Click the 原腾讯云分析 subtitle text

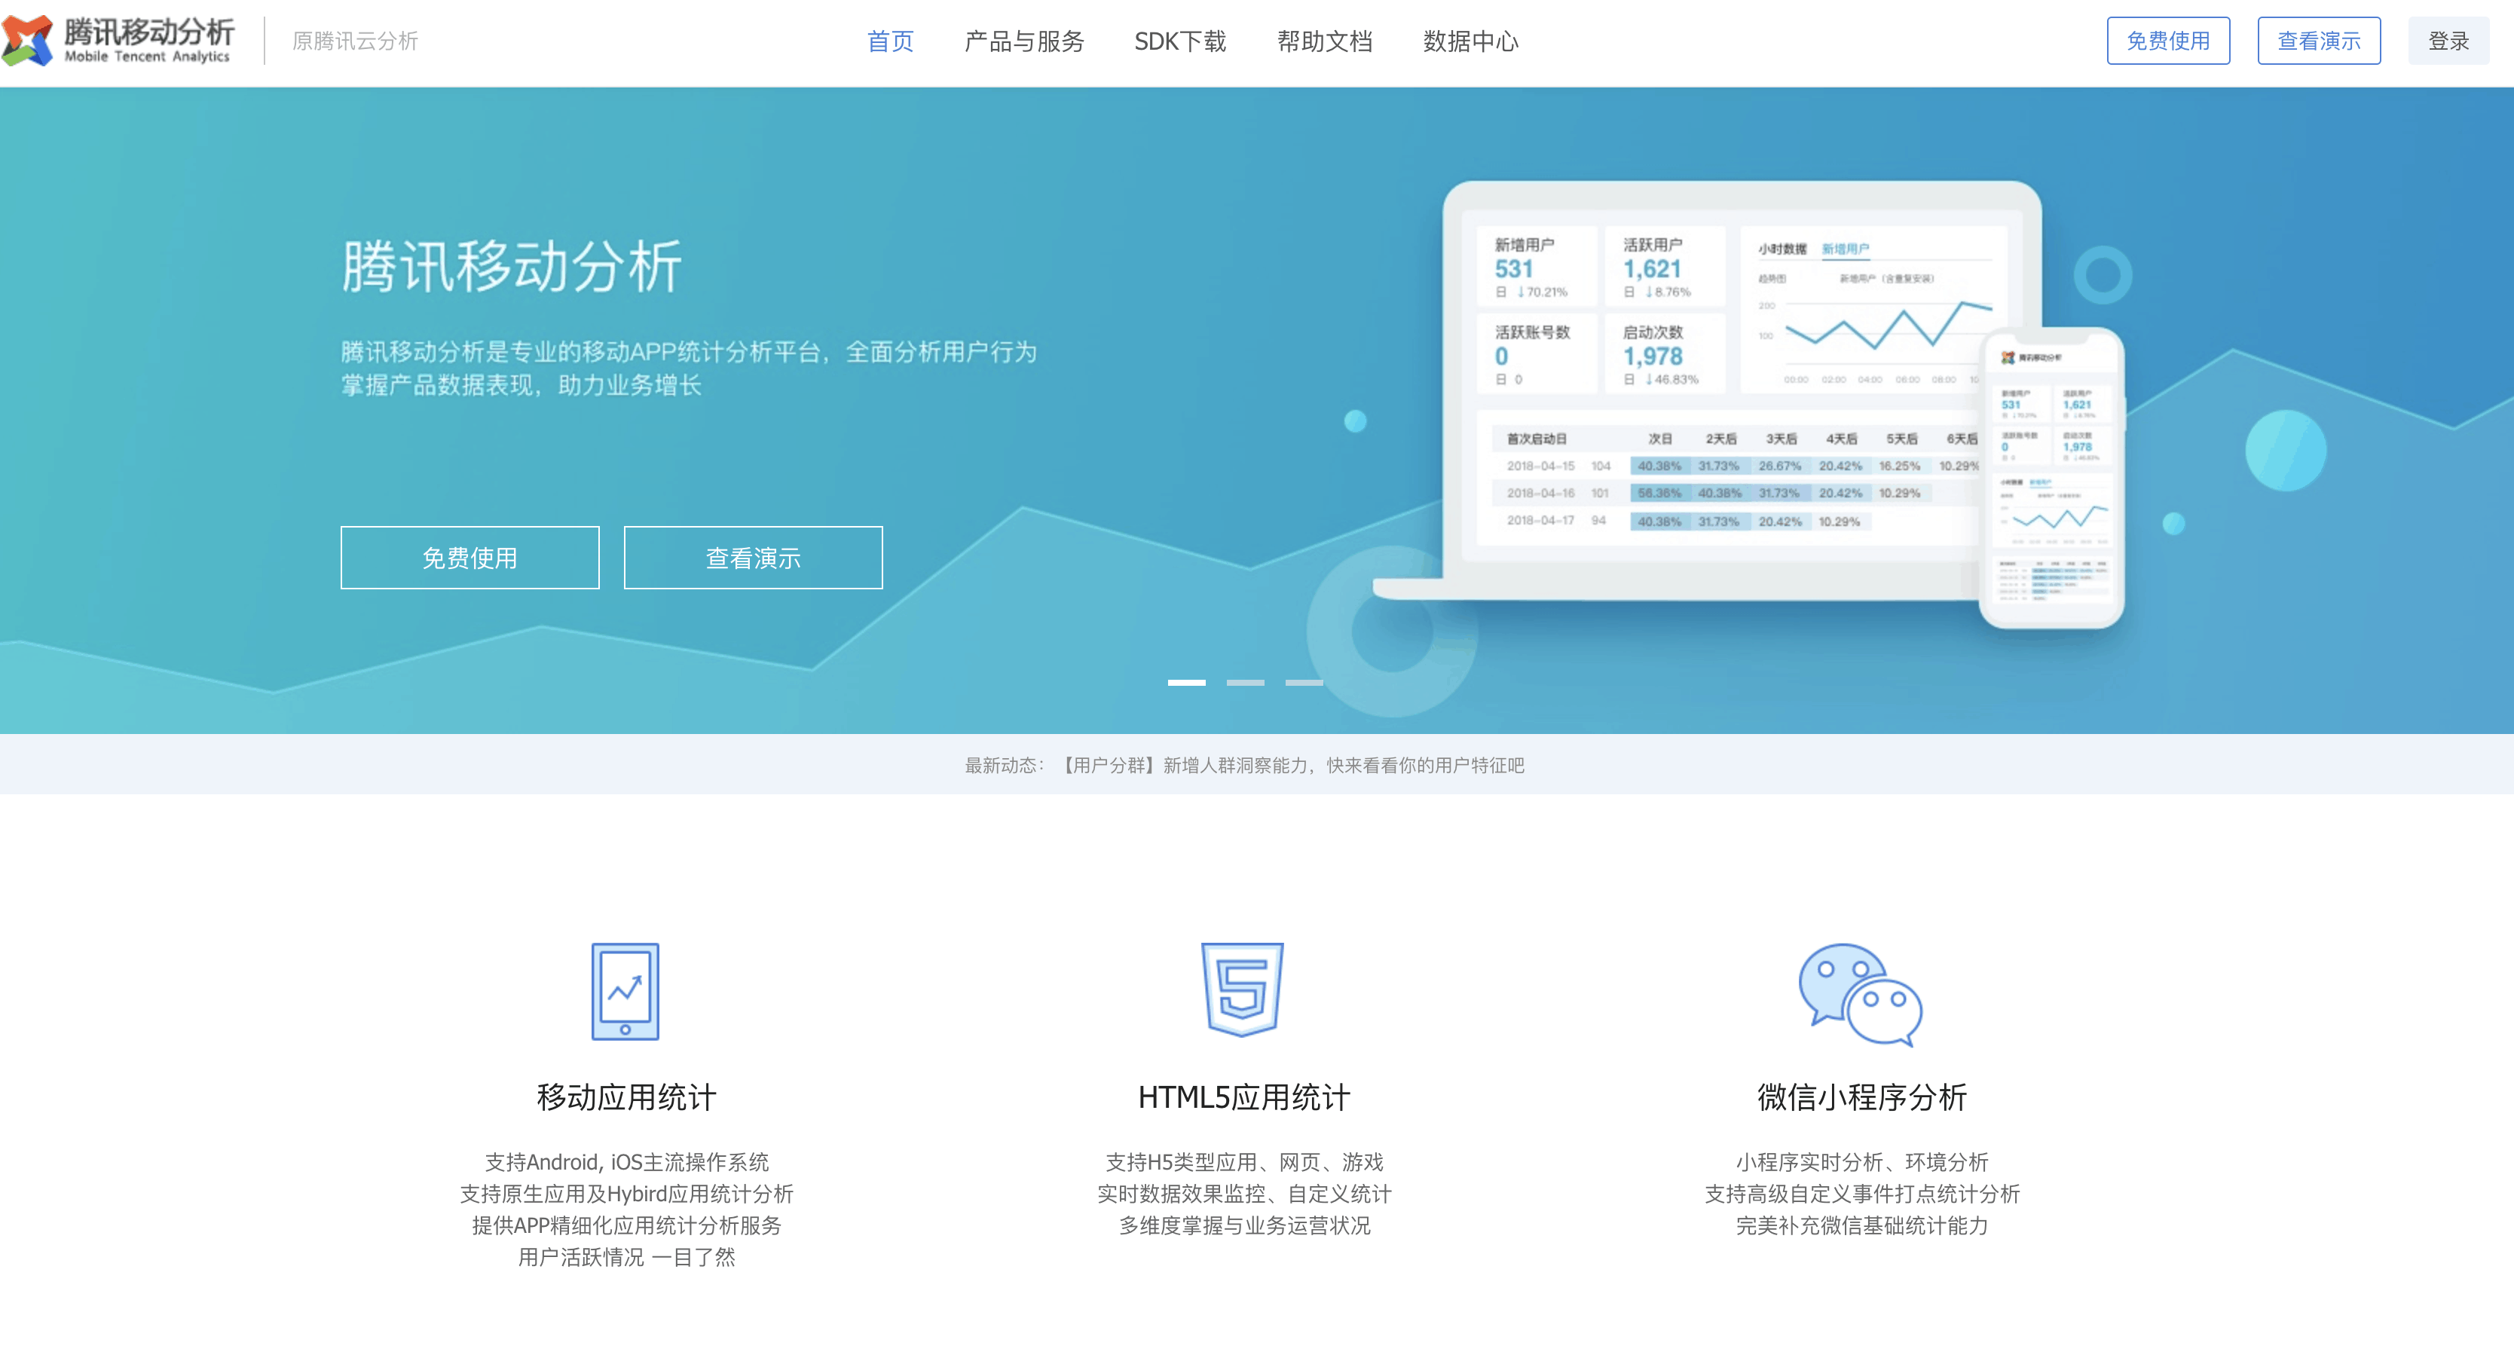coord(355,41)
